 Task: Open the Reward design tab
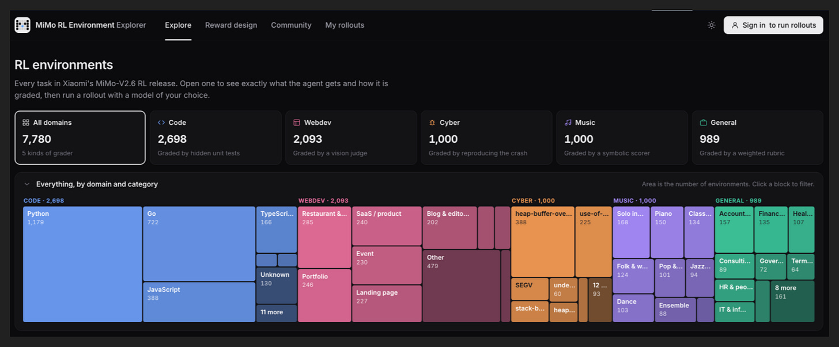pos(231,25)
